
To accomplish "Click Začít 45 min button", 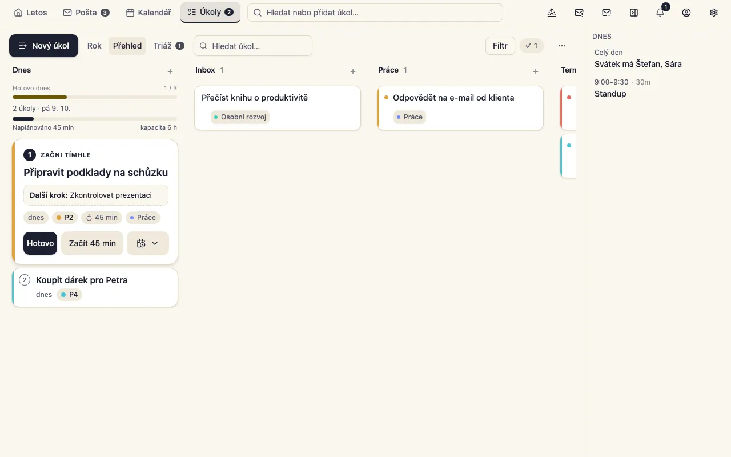I will click(93, 243).
